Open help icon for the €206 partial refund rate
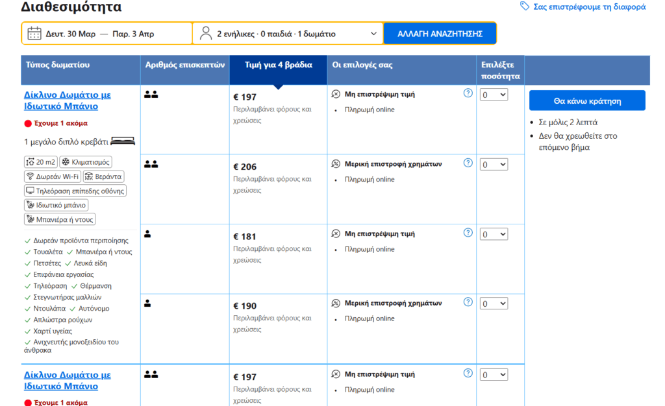Viewport: 665px width, 406px height. [468, 163]
